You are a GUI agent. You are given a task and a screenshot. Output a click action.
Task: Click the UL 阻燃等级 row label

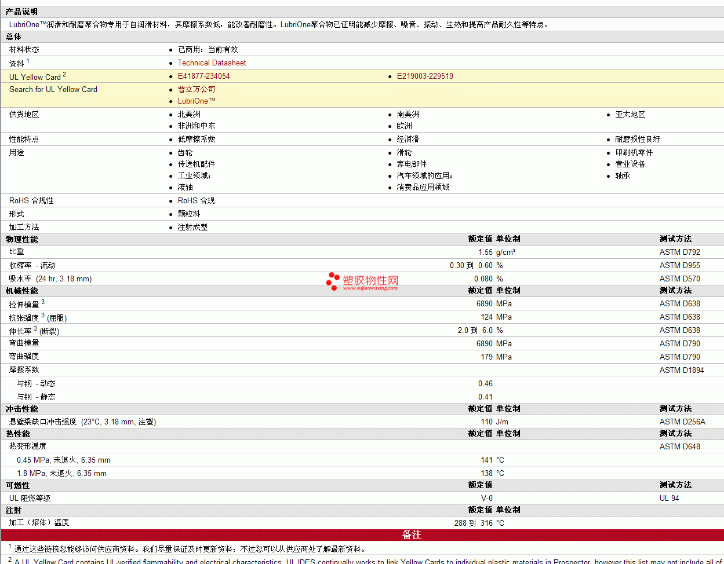30,498
